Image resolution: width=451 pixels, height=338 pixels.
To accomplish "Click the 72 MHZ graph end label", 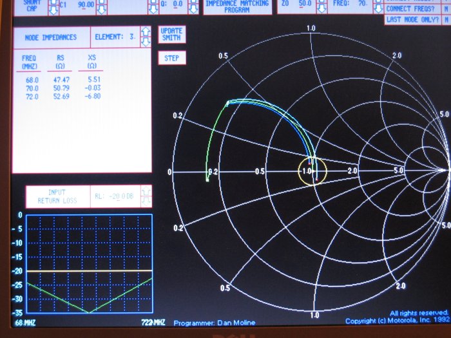I will pos(153,323).
